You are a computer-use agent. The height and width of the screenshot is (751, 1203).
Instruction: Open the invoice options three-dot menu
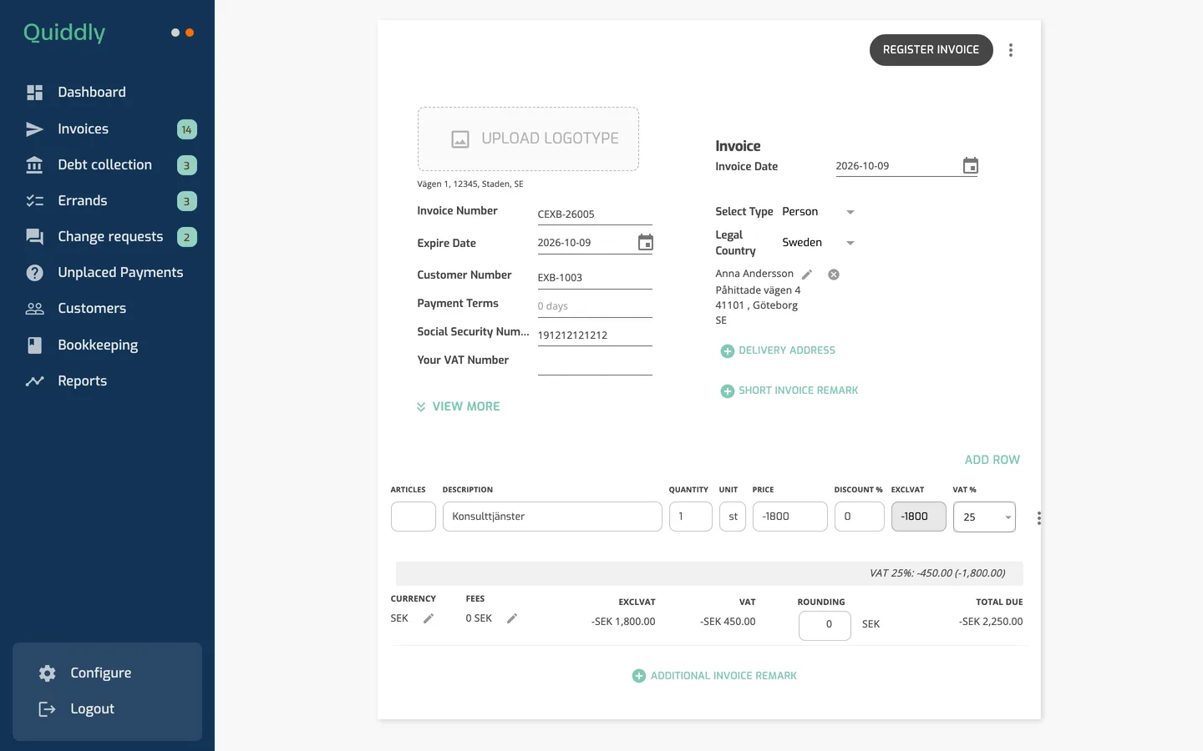coord(1011,50)
